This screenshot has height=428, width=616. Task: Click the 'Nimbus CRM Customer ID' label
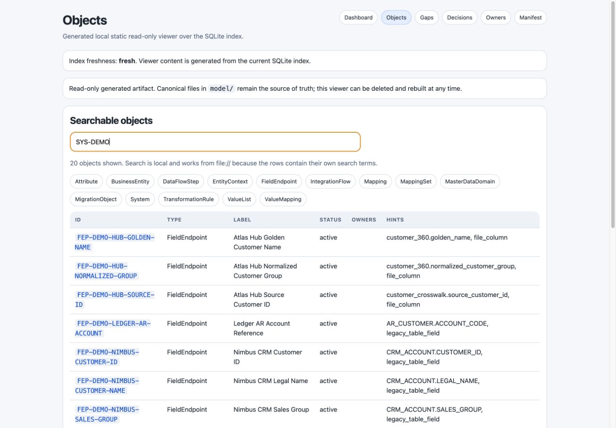(268, 357)
